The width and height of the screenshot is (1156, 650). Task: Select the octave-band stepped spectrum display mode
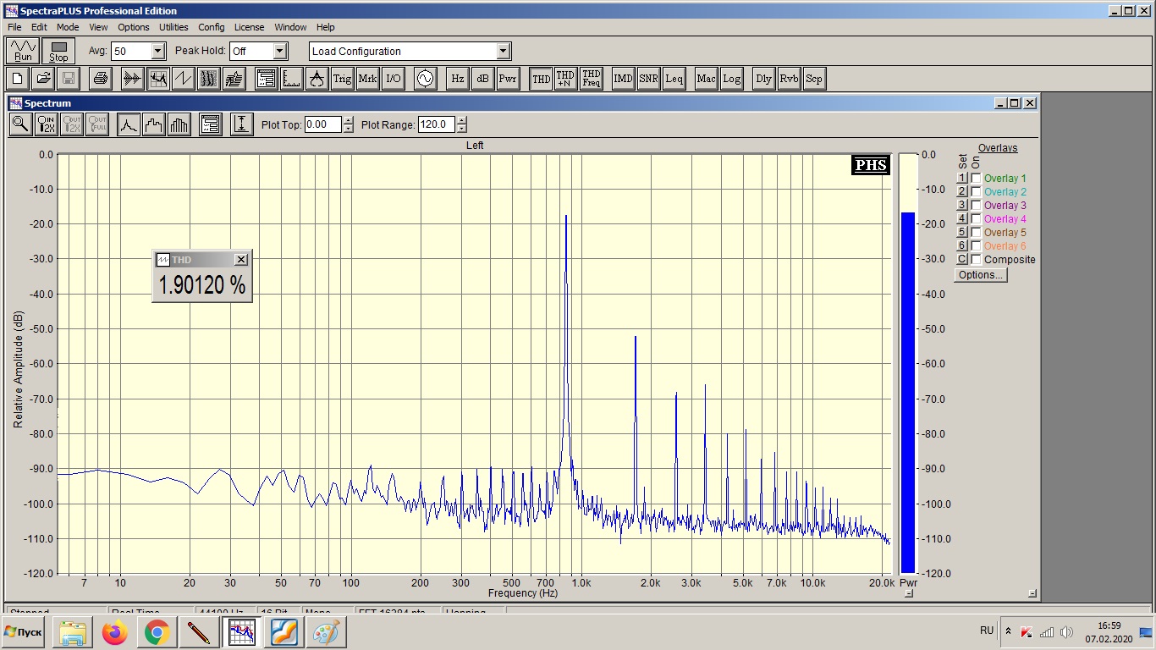pos(154,124)
